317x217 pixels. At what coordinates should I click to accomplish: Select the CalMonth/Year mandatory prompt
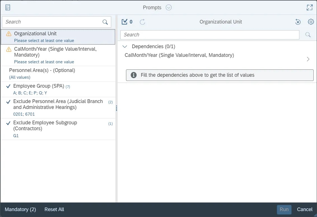(x=58, y=55)
